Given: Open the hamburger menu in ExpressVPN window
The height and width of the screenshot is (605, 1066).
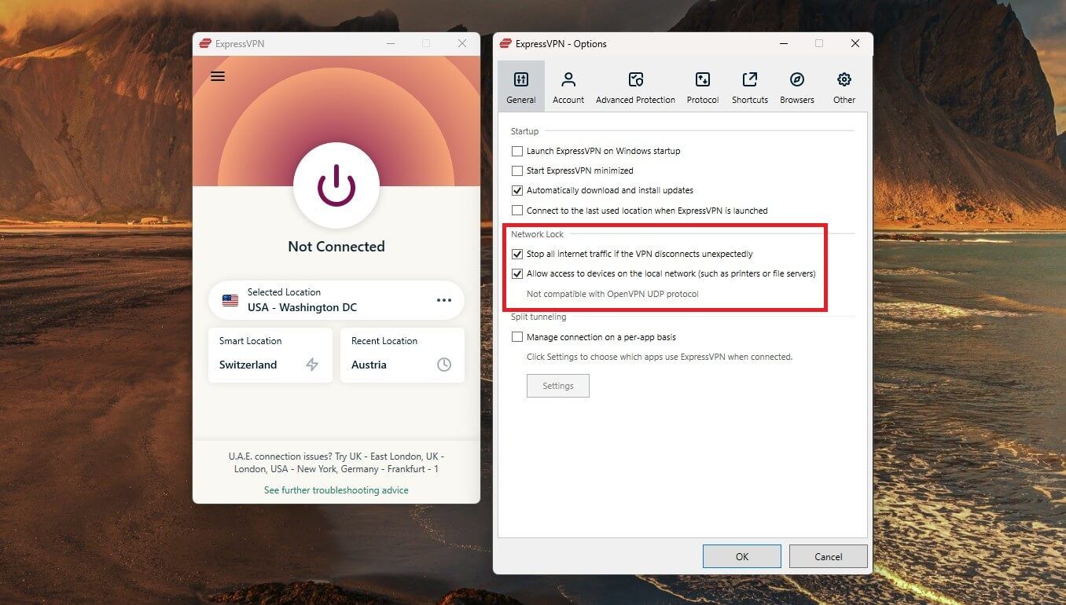Looking at the screenshot, I should point(218,76).
